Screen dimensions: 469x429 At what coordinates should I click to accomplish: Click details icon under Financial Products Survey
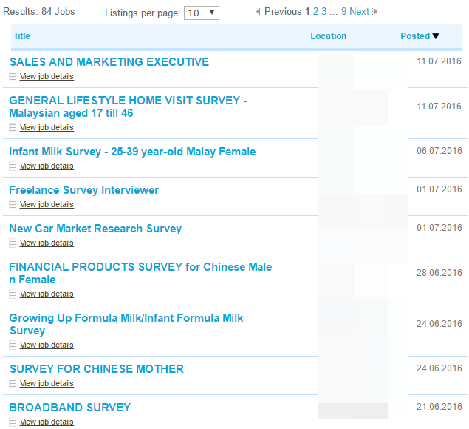coord(13,294)
